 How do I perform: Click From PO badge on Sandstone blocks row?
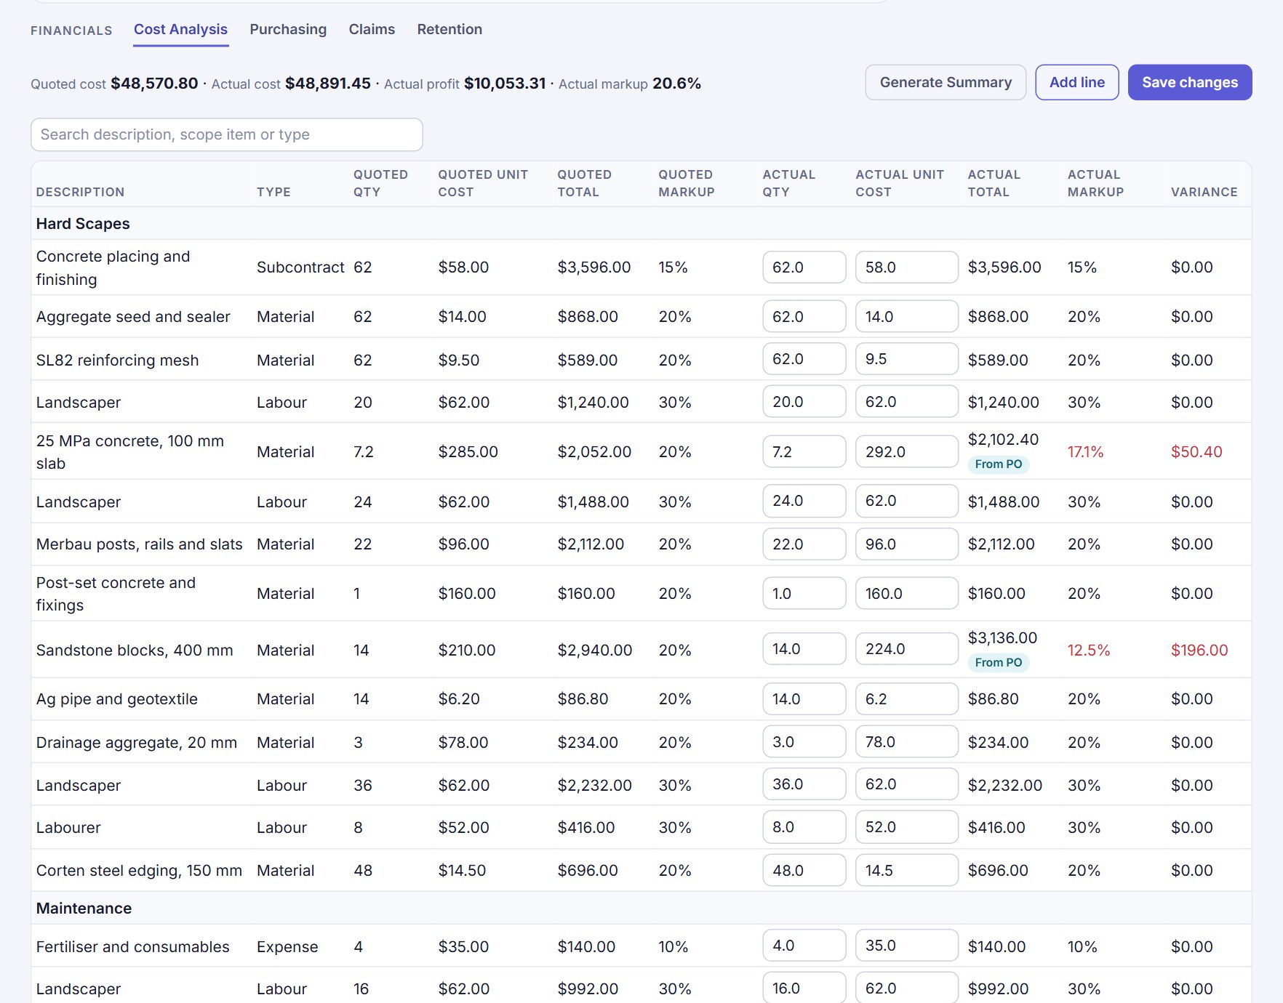(999, 663)
